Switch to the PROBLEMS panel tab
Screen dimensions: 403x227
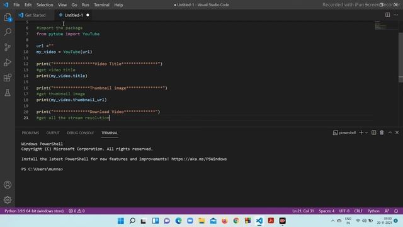pos(30,133)
